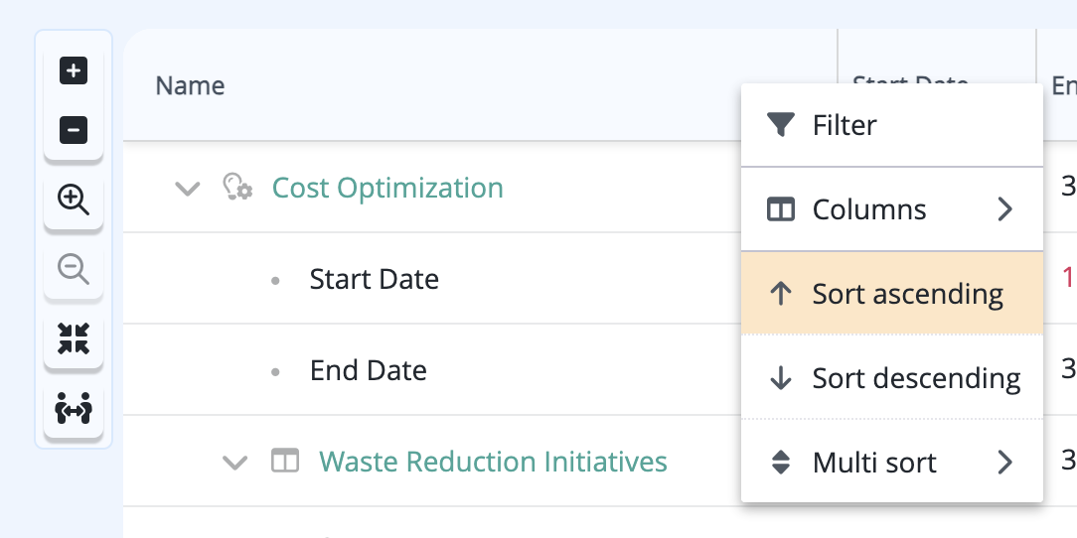The height and width of the screenshot is (538, 1077).
Task: Select the Columns menu entry
Action: pyautogui.click(x=891, y=209)
